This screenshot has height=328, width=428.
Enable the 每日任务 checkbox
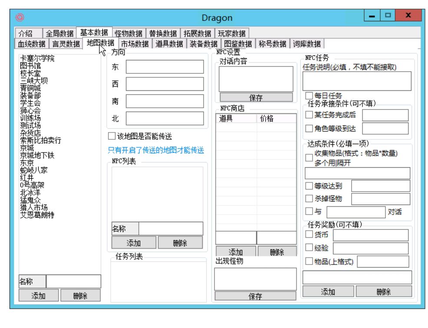pos(309,96)
